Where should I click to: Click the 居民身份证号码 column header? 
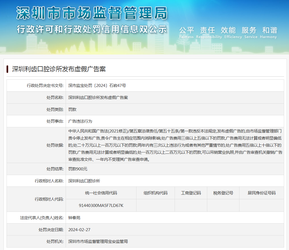pyautogui.click(x=261, y=193)
